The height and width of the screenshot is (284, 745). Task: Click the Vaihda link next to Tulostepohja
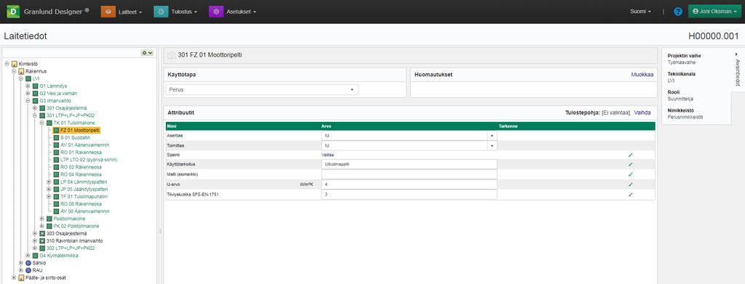(x=642, y=113)
